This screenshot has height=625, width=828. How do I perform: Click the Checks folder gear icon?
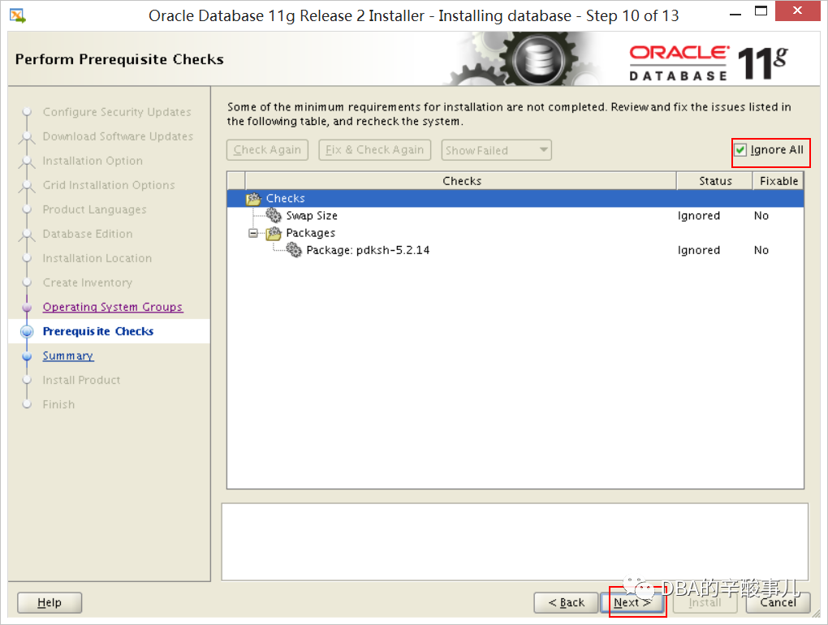click(x=253, y=199)
